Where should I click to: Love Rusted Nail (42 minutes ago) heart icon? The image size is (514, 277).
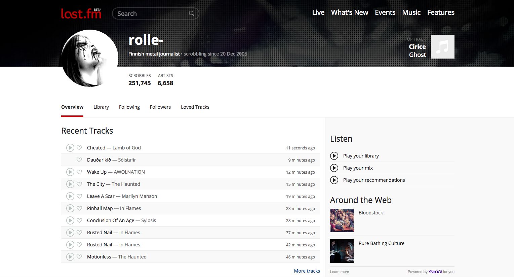pyautogui.click(x=79, y=245)
